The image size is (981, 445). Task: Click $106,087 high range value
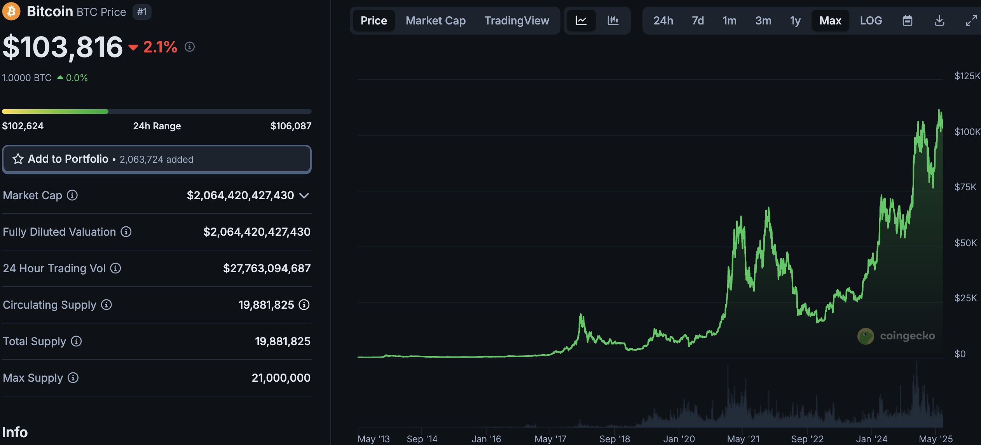(291, 126)
